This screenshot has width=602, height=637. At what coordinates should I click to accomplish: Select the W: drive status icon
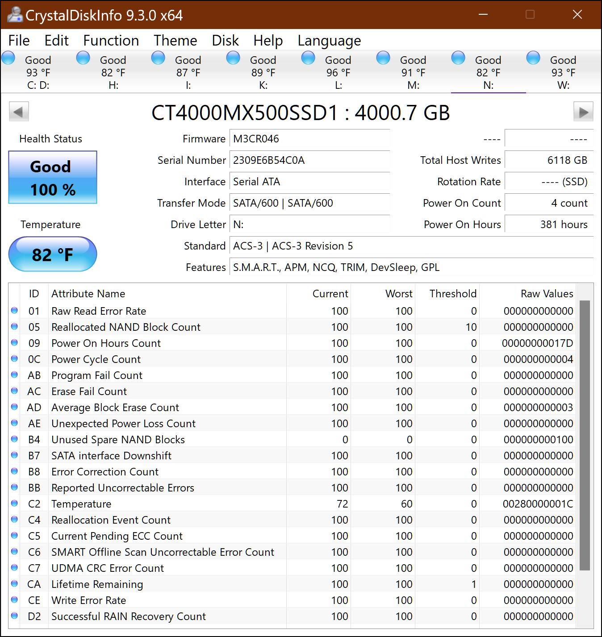(533, 57)
